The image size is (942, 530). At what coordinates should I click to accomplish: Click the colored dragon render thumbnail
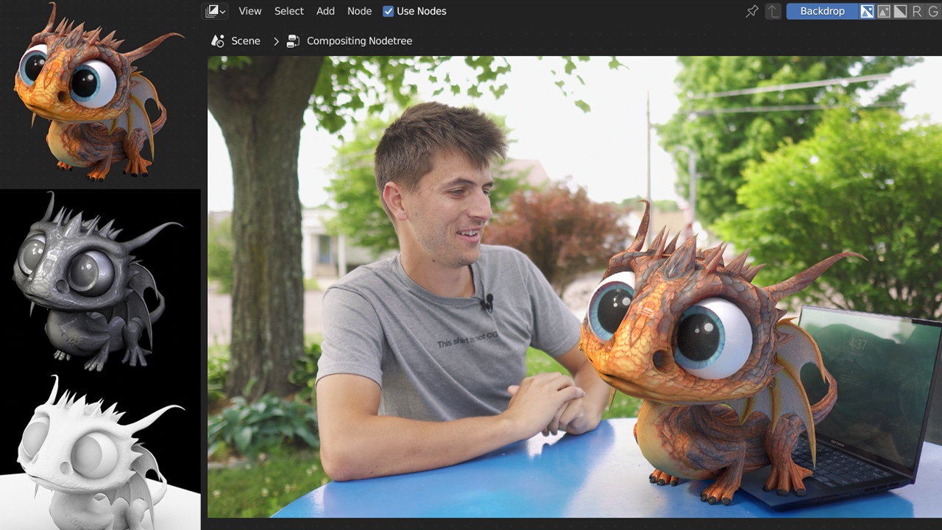[x=100, y=92]
